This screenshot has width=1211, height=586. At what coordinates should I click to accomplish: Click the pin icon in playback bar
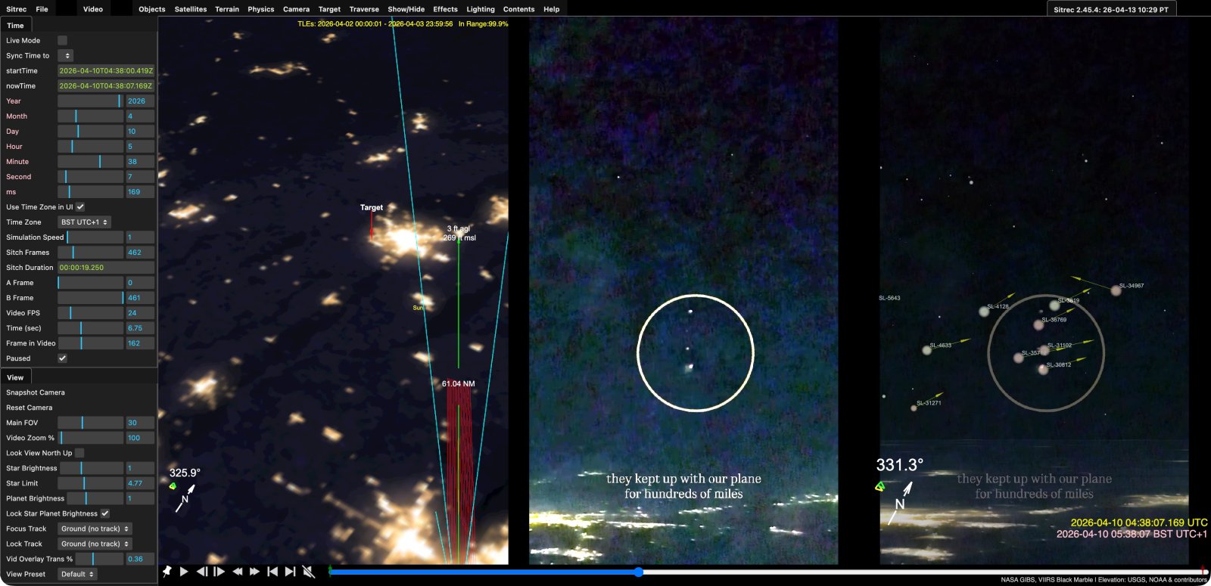point(167,572)
